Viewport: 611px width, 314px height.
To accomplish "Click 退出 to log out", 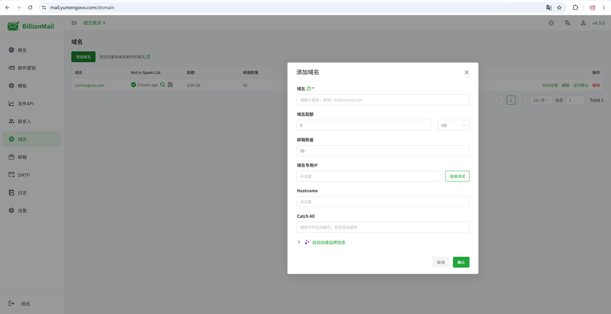I will (x=20, y=303).
